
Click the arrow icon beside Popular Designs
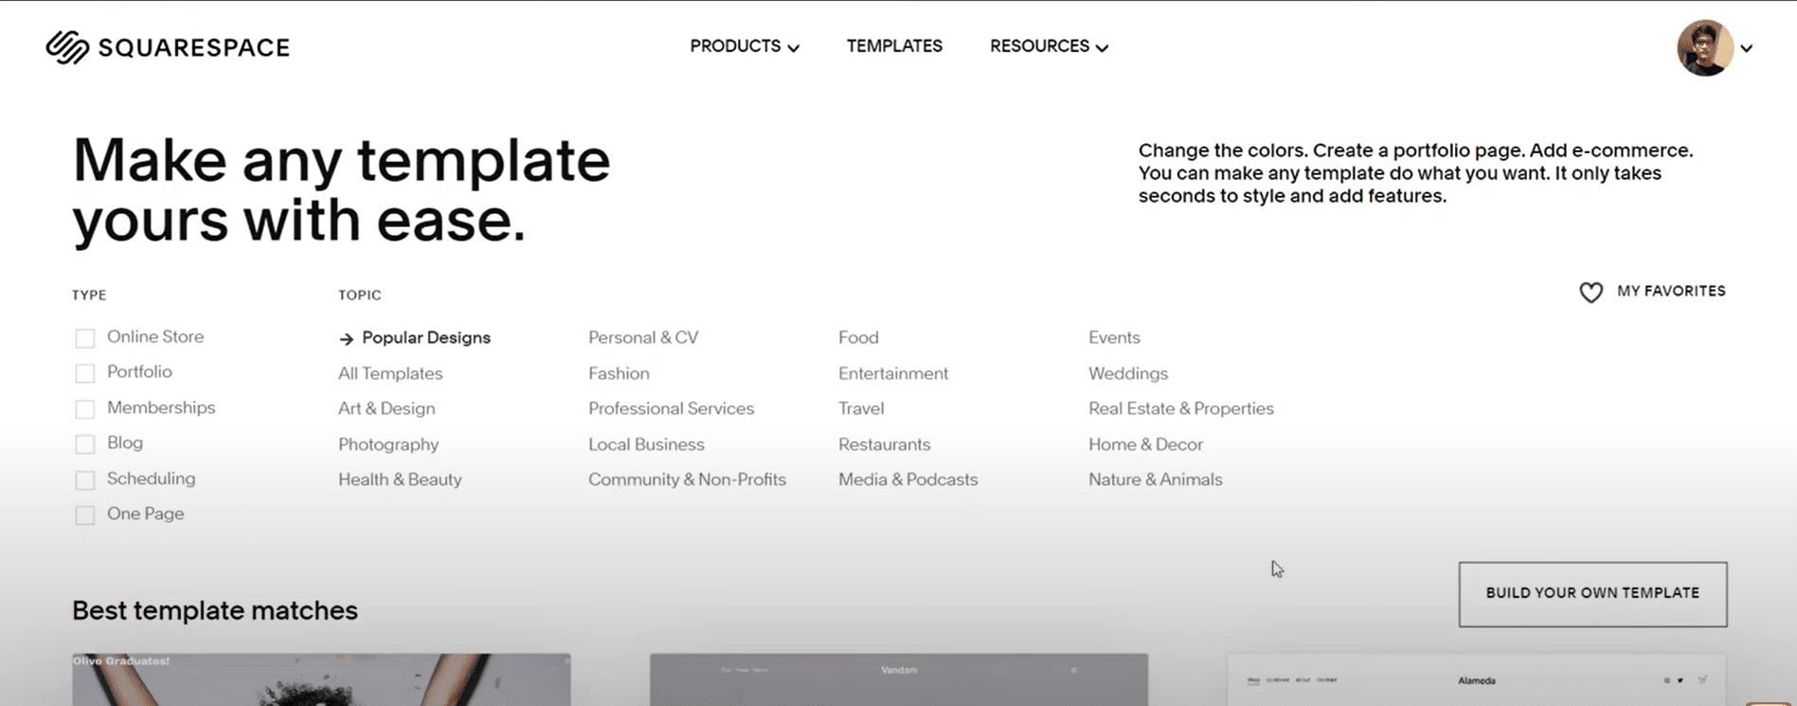click(347, 339)
